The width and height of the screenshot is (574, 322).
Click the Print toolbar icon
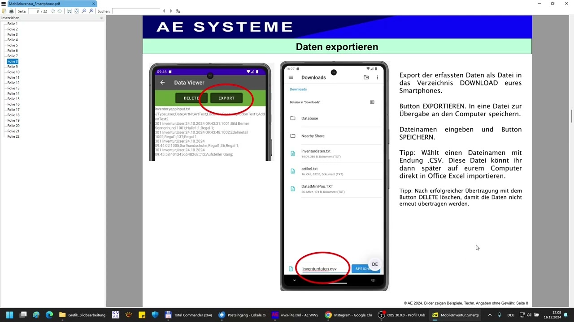click(x=11, y=11)
